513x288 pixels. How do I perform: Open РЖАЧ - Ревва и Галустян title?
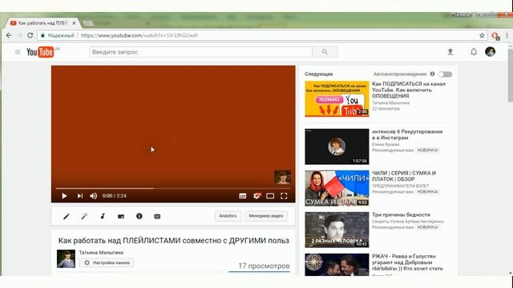pyautogui.click(x=407, y=262)
